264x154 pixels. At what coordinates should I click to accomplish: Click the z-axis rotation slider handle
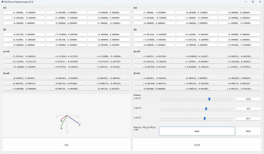(209, 99)
